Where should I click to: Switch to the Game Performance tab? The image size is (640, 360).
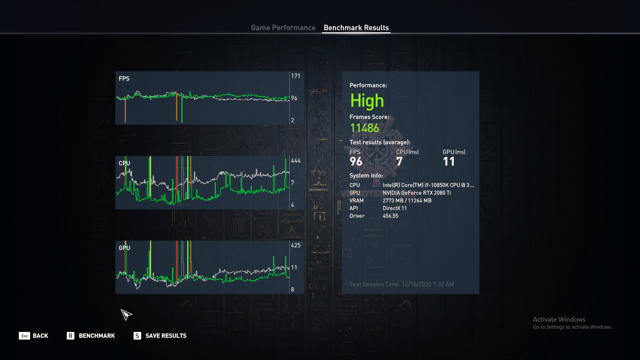pyautogui.click(x=283, y=28)
